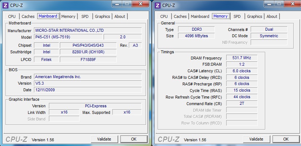Click the Max. Supported x16 value

coord(127,112)
